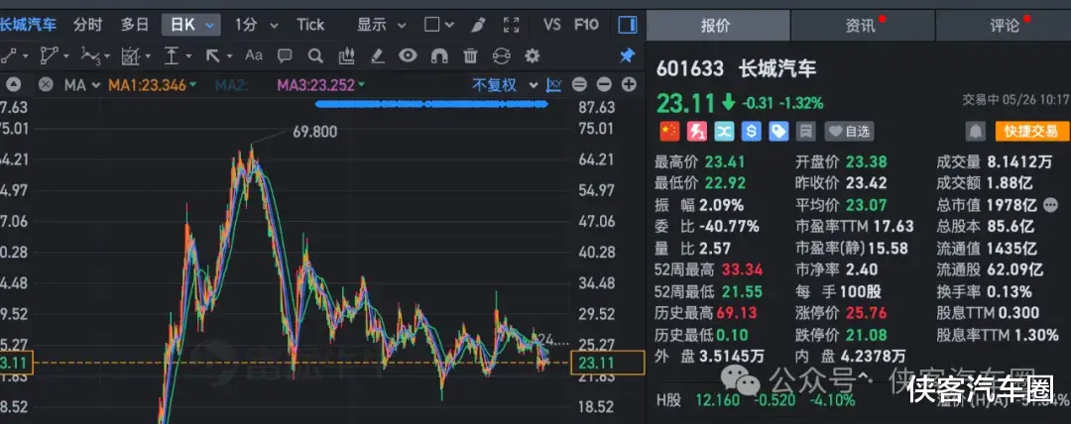Select the Aa text annotation tool

254,55
